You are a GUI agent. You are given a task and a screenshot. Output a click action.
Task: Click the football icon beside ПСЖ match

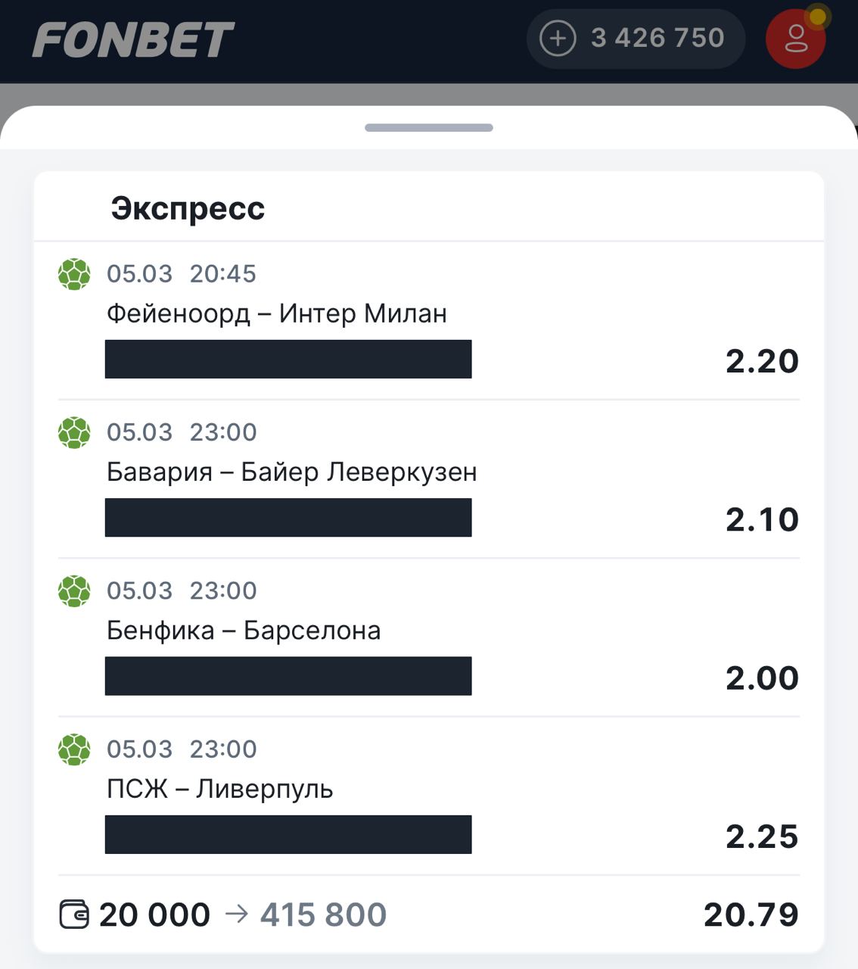[x=74, y=749]
